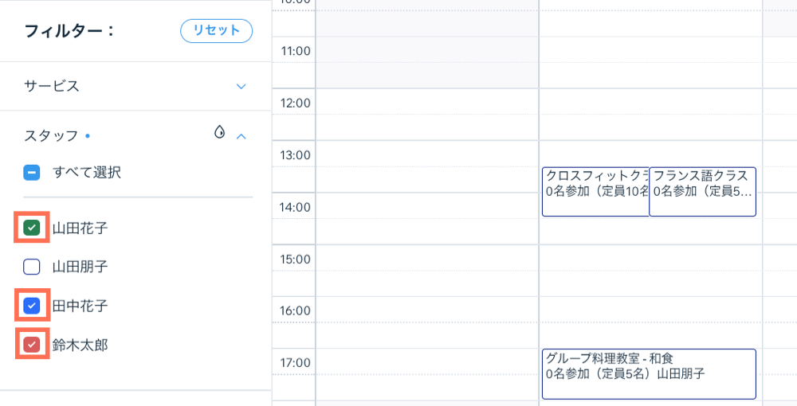Click the 鈴木太郎 staff name label
Screen dimensions: 797x406
[x=80, y=345]
